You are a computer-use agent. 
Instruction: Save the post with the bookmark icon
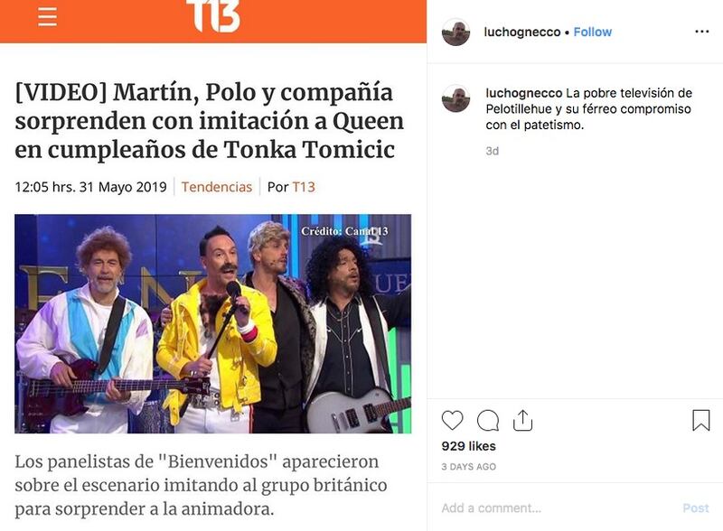[x=701, y=421]
